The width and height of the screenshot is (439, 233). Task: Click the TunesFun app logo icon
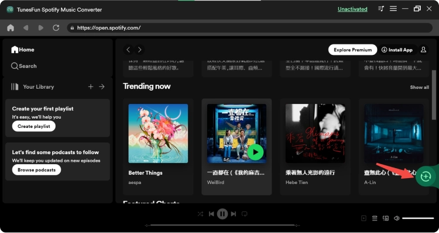point(10,9)
